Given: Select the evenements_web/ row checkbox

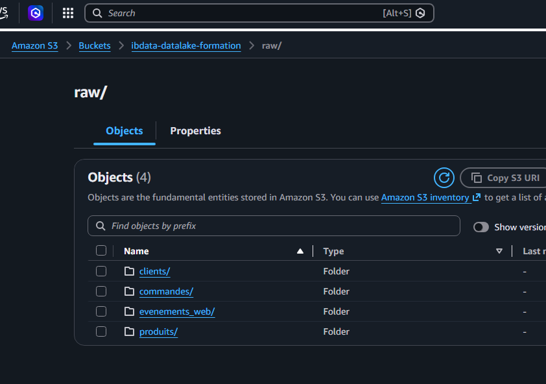Looking at the screenshot, I should pyautogui.click(x=101, y=311).
